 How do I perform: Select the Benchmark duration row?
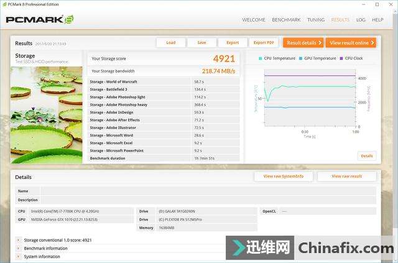(164, 158)
